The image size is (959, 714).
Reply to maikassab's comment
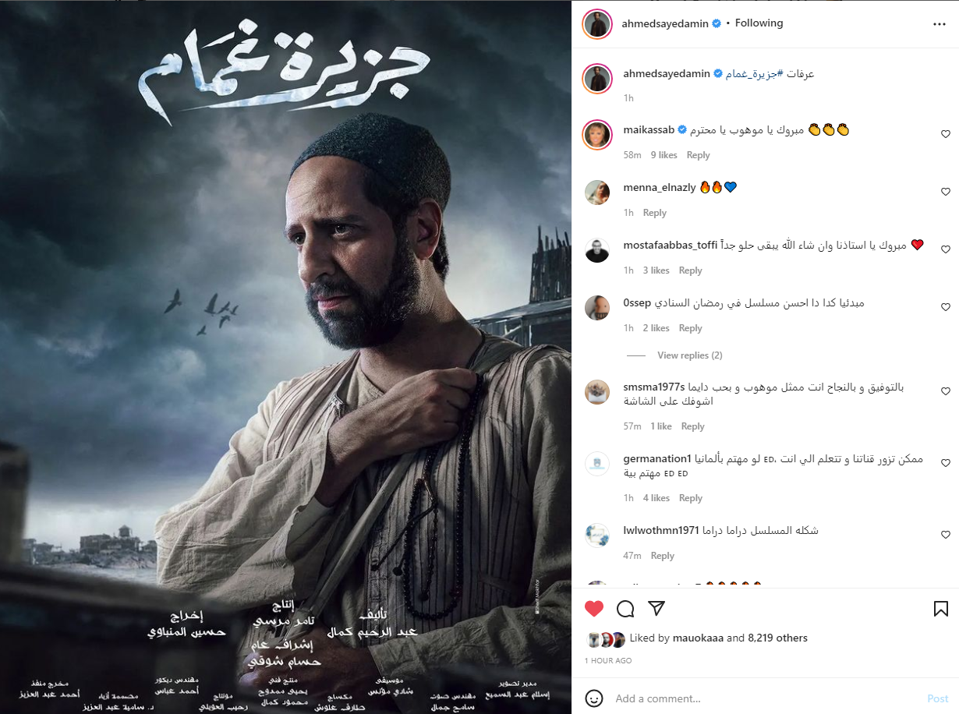698,155
